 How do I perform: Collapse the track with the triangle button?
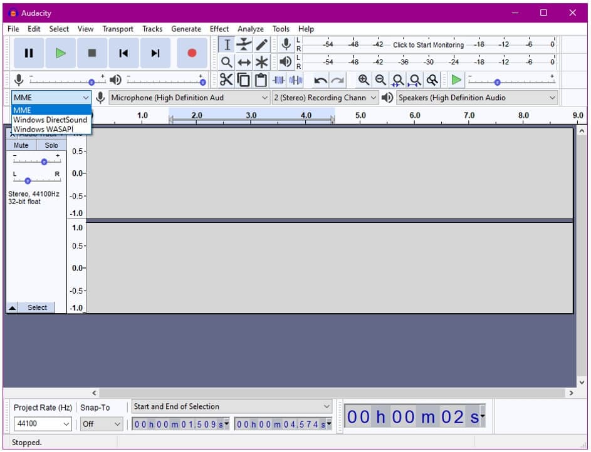point(12,308)
